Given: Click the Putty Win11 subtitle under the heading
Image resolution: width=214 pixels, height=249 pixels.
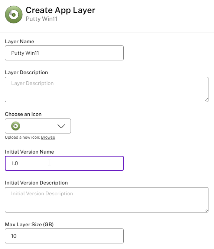Looking at the screenshot, I should [x=42, y=19].
